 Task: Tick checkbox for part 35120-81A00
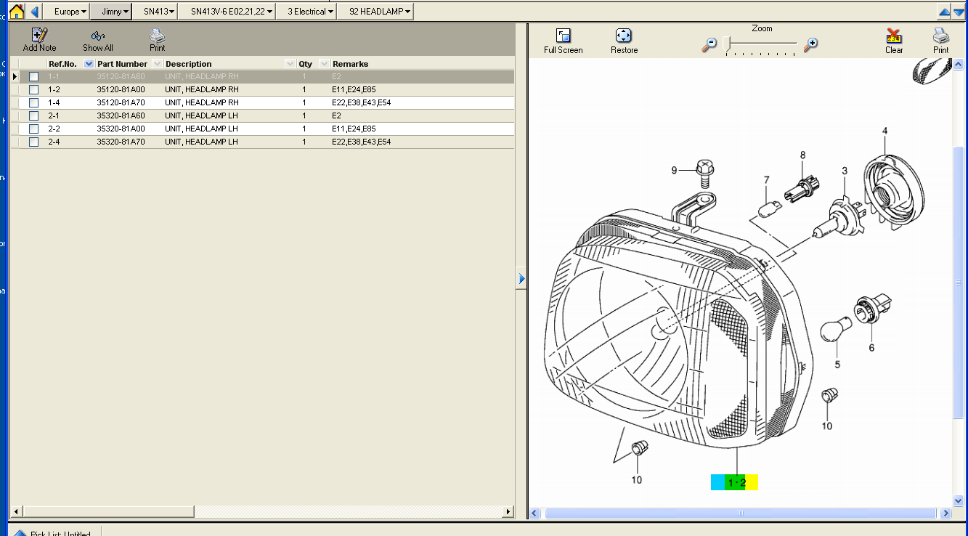[x=33, y=90]
